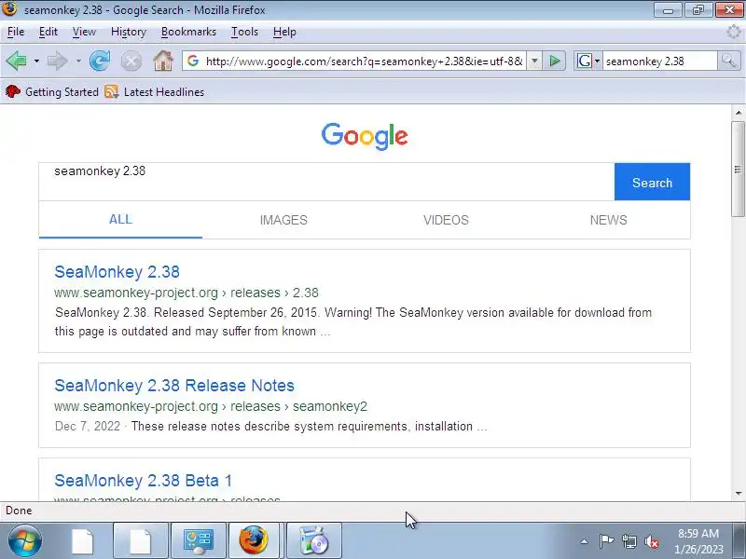Viewport: 746px width, 559px height.
Task: Open the Back button history dropdown arrow
Action: coord(36,61)
